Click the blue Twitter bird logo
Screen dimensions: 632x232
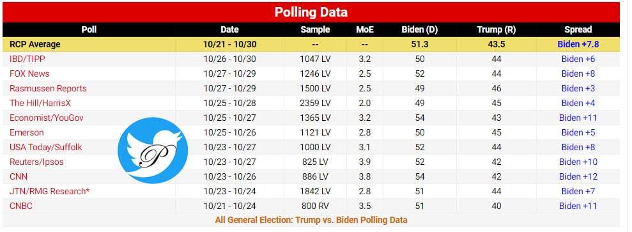(153, 150)
